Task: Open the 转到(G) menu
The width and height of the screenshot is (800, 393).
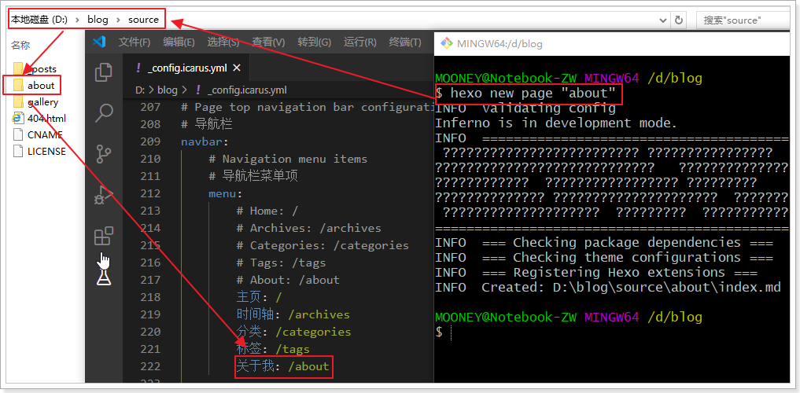Action: coord(315,42)
